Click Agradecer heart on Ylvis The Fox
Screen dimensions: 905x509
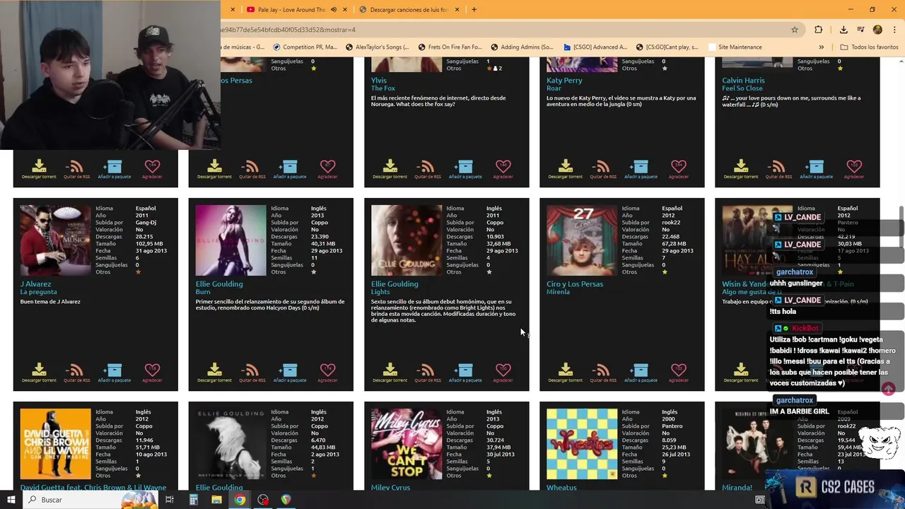pyautogui.click(x=503, y=169)
